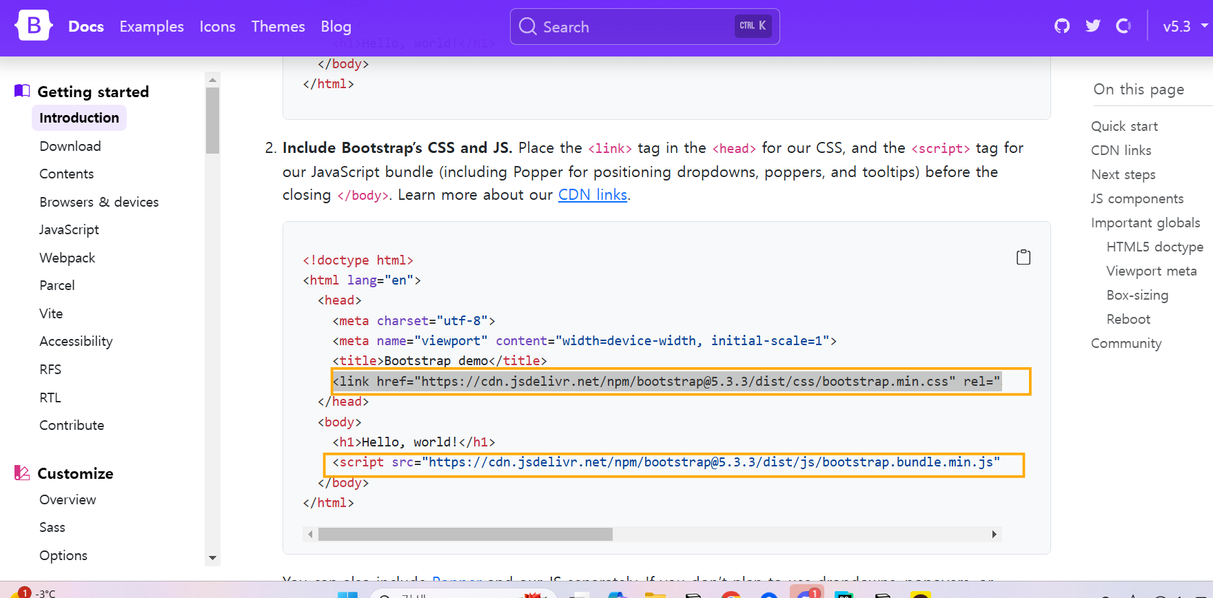Open the Docs nav item
This screenshot has width=1213, height=598.
[x=86, y=26]
